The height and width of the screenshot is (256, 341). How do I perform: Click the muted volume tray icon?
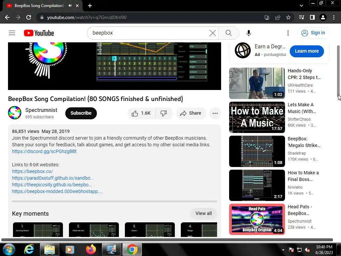click(307, 250)
